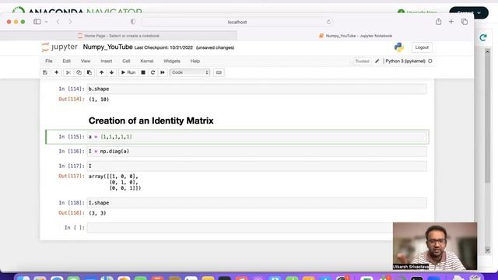Open a new tab with plus icon

[x=451, y=22]
